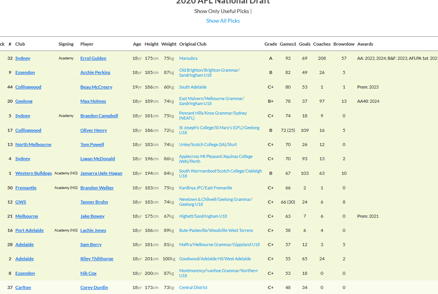Image resolution: width=438 pixels, height=294 pixels.
Task: Open Jamarra Ugle-Hagan's profile
Action: [101, 173]
